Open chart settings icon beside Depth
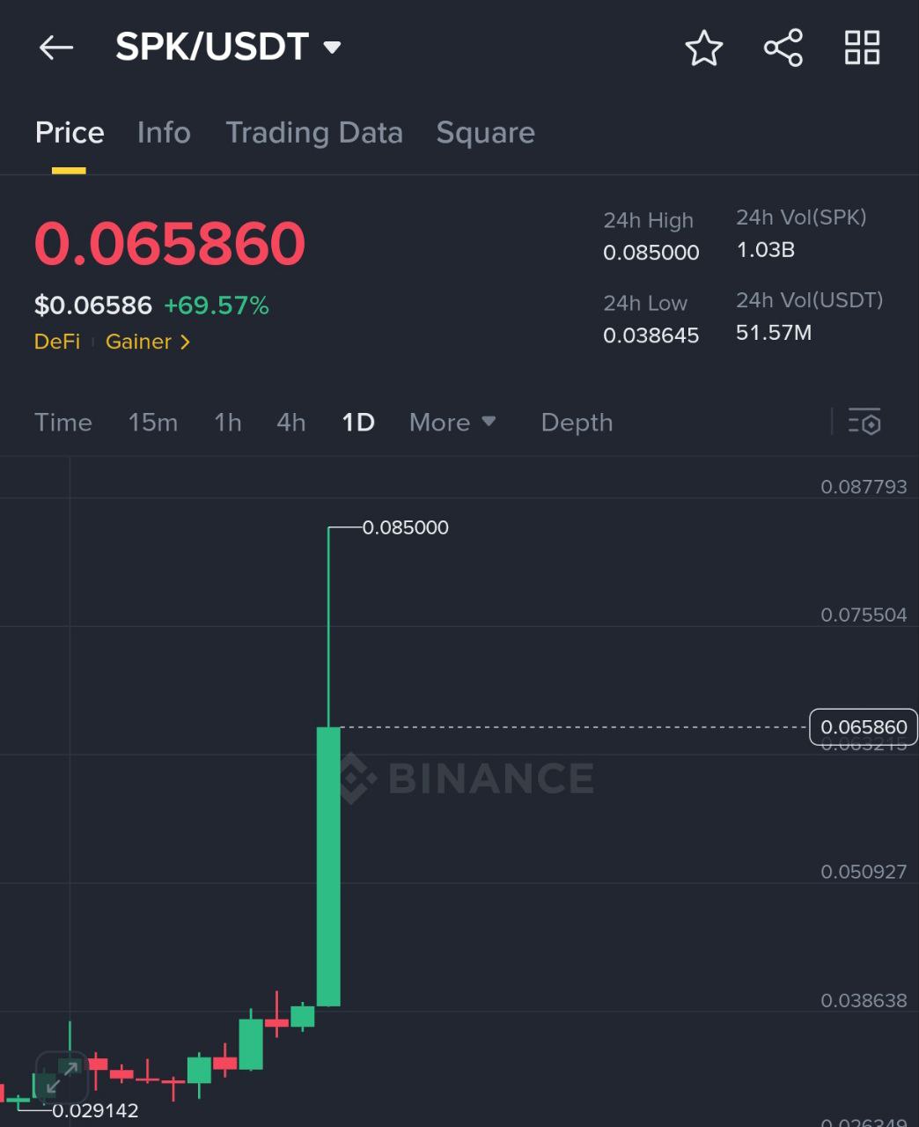Image resolution: width=919 pixels, height=1127 pixels. 864,423
